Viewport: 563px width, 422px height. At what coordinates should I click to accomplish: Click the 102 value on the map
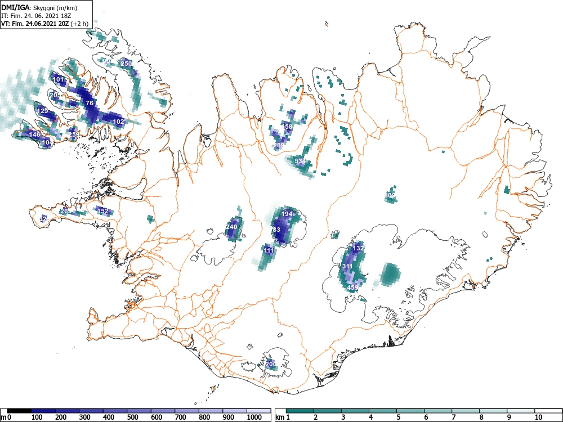(118, 122)
